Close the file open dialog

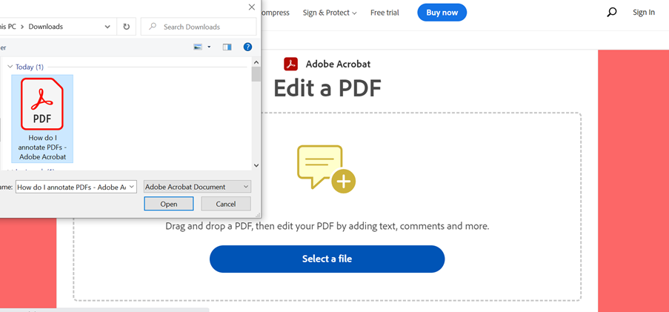(x=252, y=7)
